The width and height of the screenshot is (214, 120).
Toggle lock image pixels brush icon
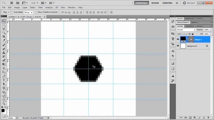point(187,34)
